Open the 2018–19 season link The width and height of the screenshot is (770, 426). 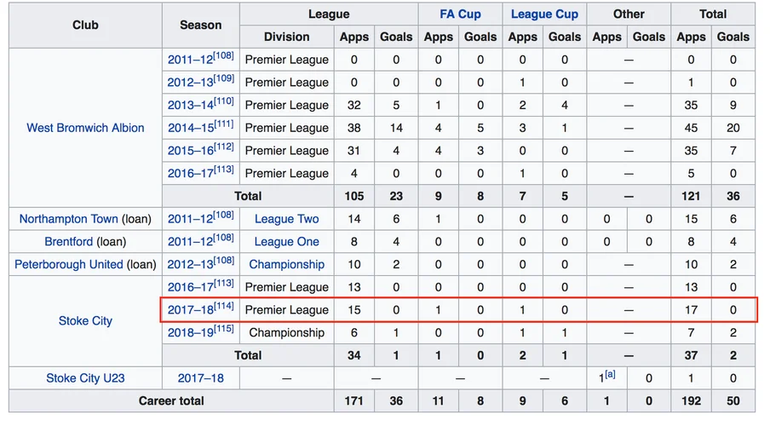(x=191, y=332)
